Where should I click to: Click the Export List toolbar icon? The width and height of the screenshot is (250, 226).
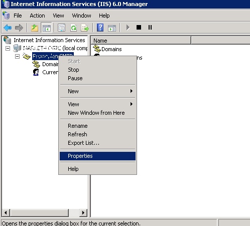coord(85,28)
